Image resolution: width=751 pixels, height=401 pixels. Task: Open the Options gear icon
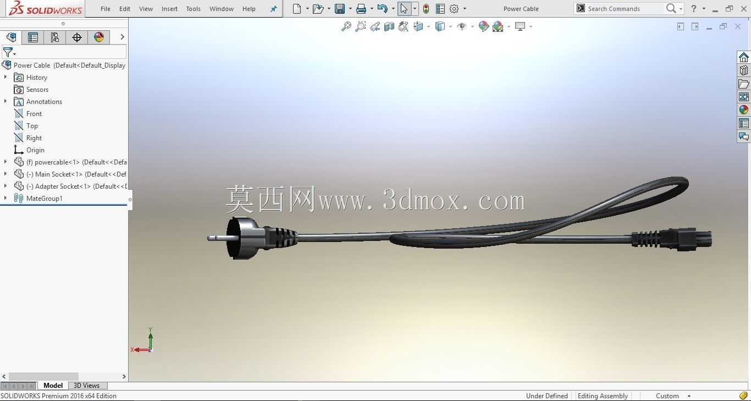click(454, 9)
